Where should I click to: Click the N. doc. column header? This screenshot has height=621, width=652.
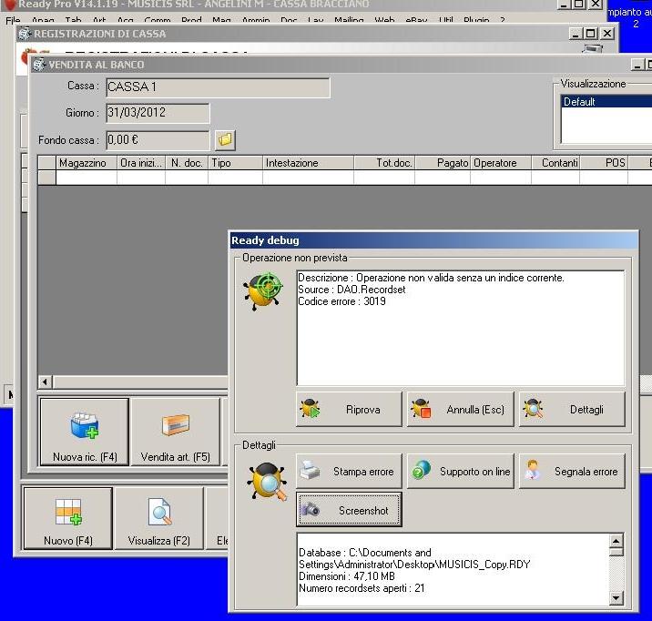click(x=187, y=162)
